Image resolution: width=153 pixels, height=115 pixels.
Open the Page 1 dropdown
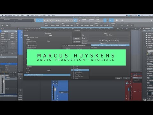click(x=8, y=26)
